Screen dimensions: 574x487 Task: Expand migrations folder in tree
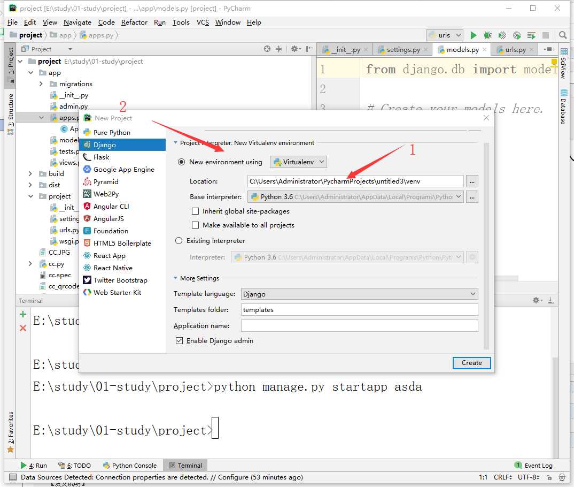point(41,84)
